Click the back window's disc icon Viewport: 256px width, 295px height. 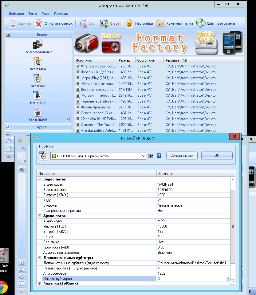22,276
